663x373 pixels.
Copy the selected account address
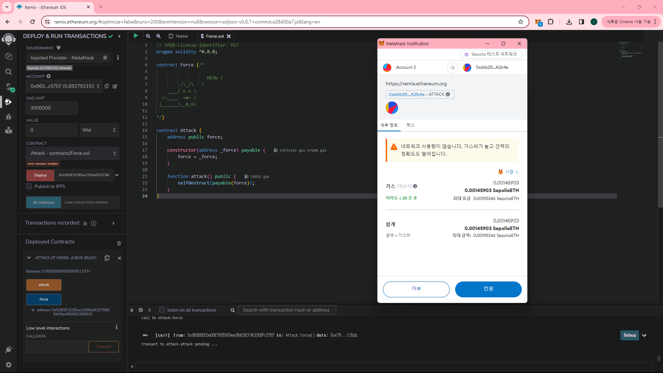(x=107, y=86)
